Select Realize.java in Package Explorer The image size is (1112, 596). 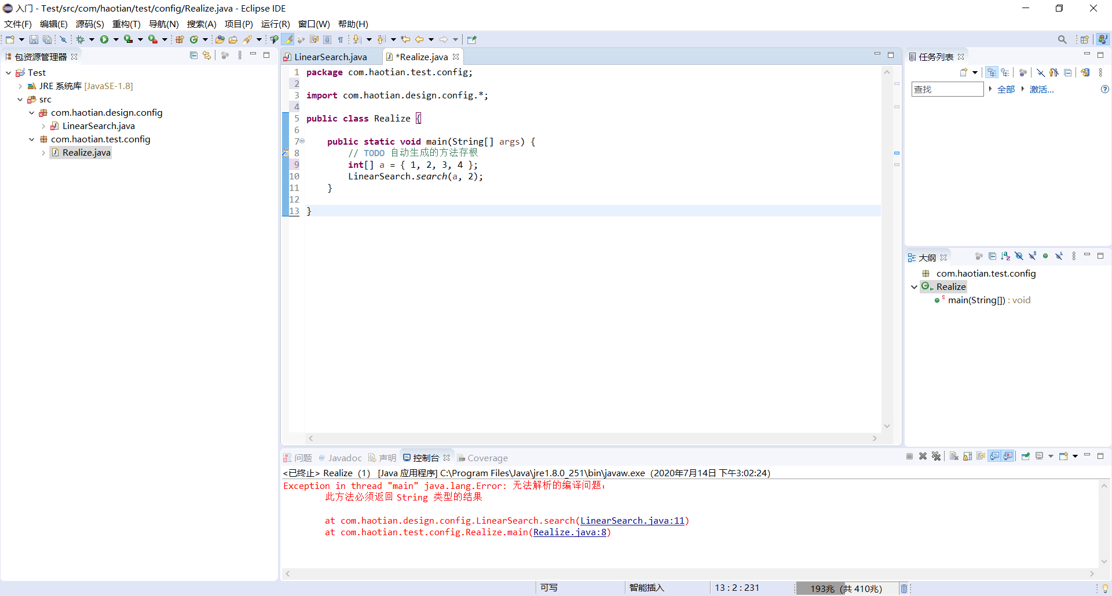pyautogui.click(x=86, y=153)
